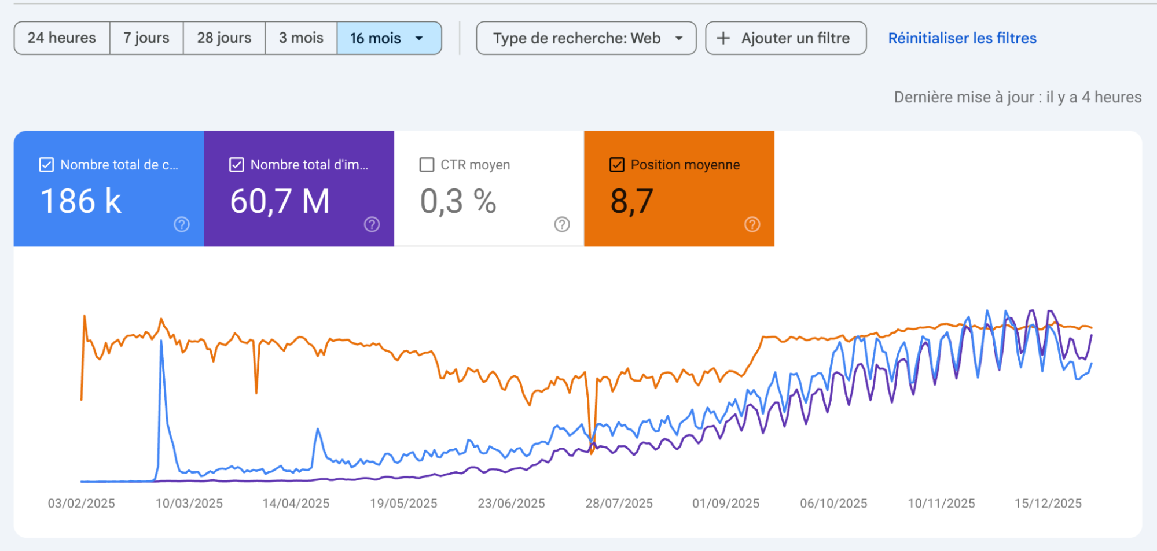The image size is (1157, 551).
Task: Expand the 16 mois date range dropdown arrow
Action: pyautogui.click(x=420, y=38)
